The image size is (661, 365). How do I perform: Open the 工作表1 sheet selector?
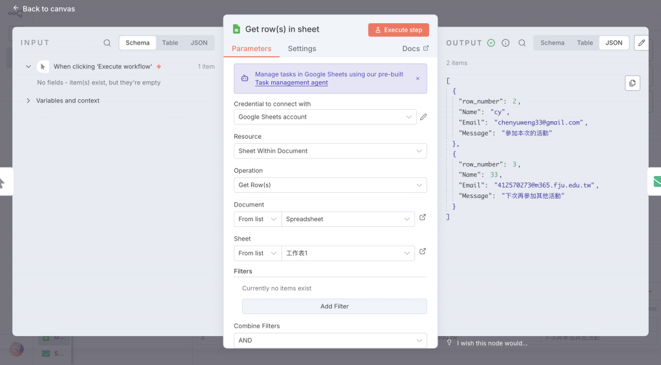pos(348,253)
